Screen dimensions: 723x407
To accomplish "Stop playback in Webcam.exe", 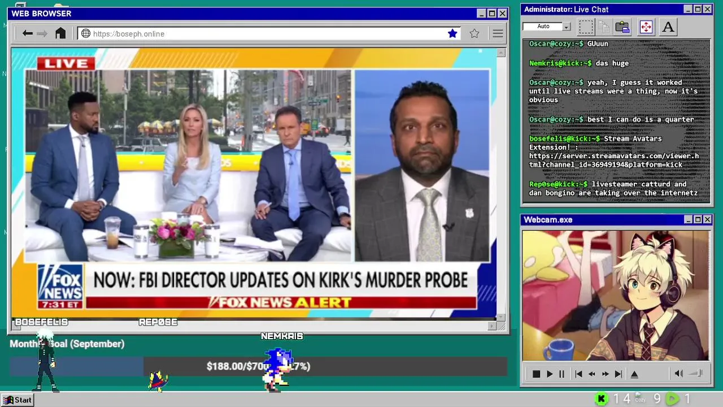I will pyautogui.click(x=536, y=374).
